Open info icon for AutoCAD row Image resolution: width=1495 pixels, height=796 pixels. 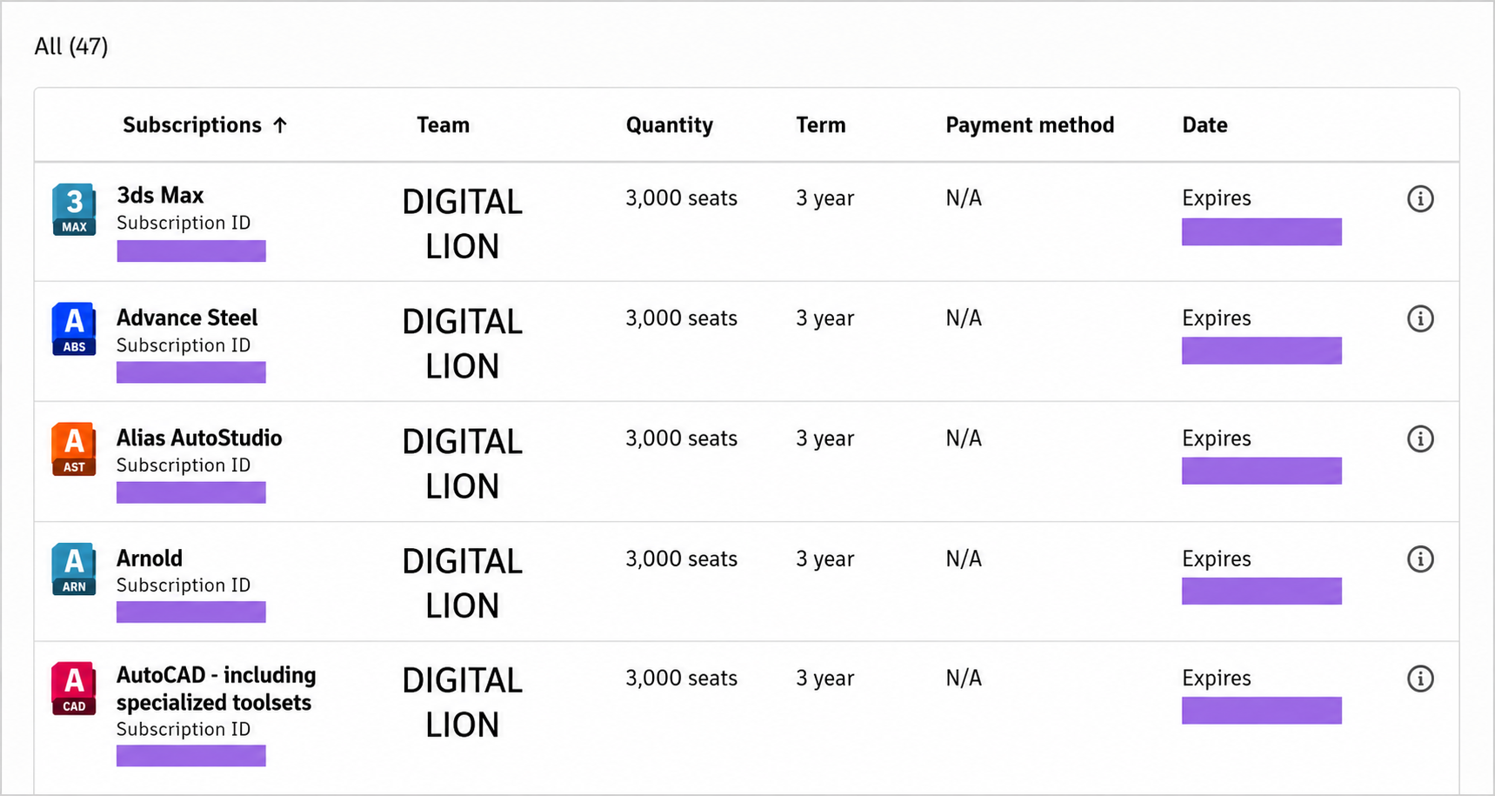point(1420,679)
